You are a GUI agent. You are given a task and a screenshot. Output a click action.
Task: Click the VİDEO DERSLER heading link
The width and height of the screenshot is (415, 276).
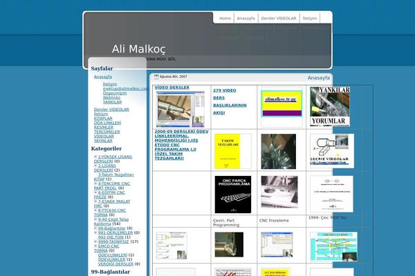tap(172, 88)
